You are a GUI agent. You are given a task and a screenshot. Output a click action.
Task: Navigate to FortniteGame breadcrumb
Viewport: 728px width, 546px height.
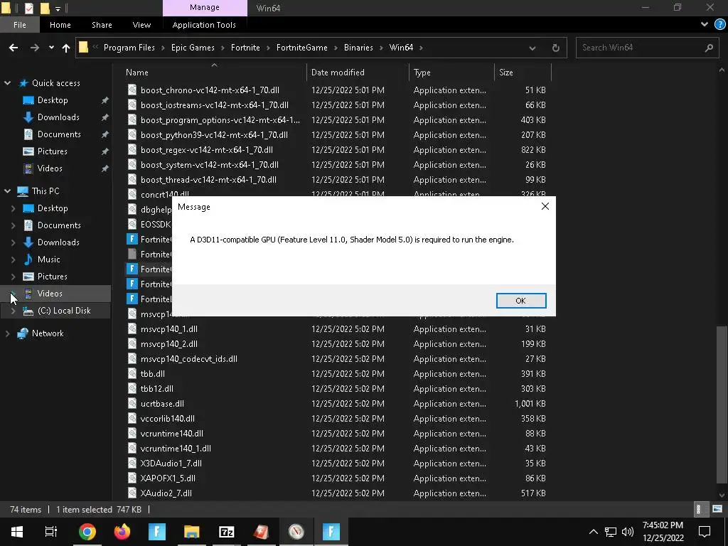click(301, 48)
